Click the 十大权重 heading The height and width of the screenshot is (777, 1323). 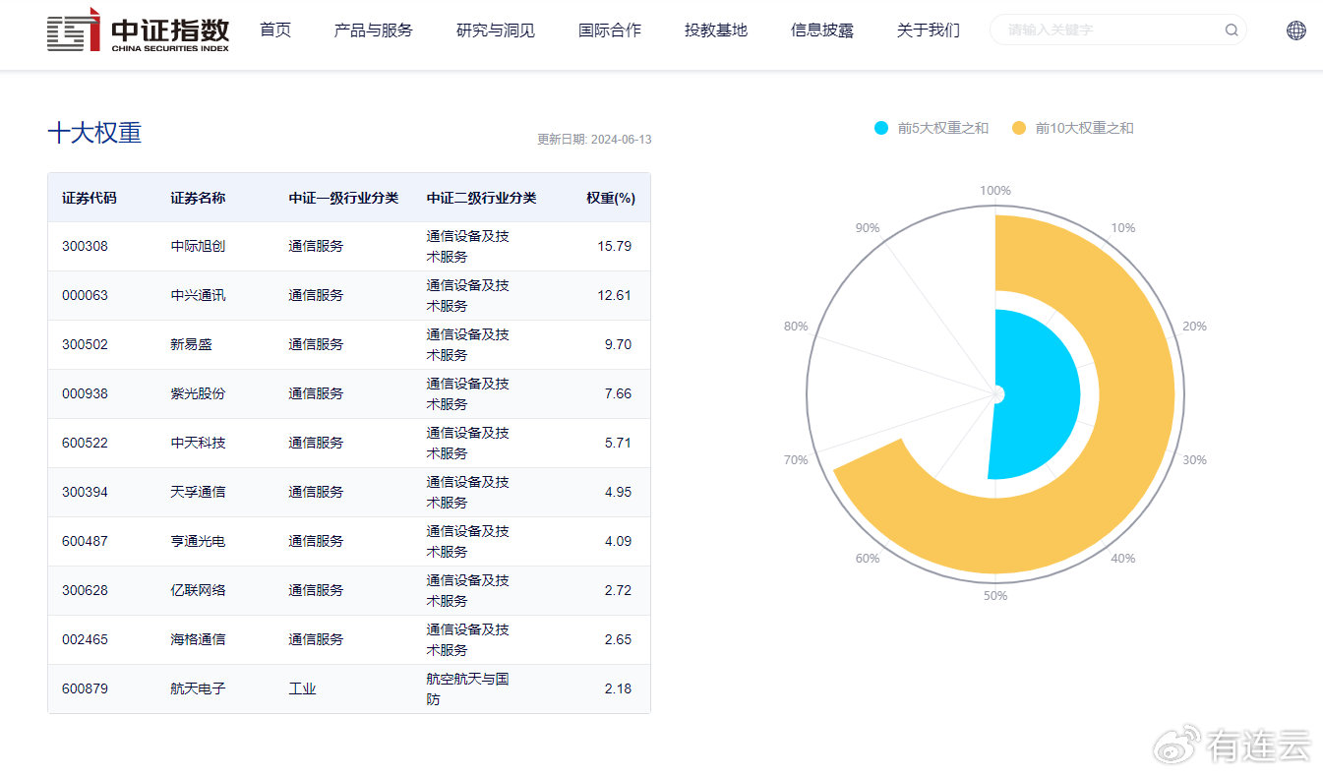tap(94, 133)
